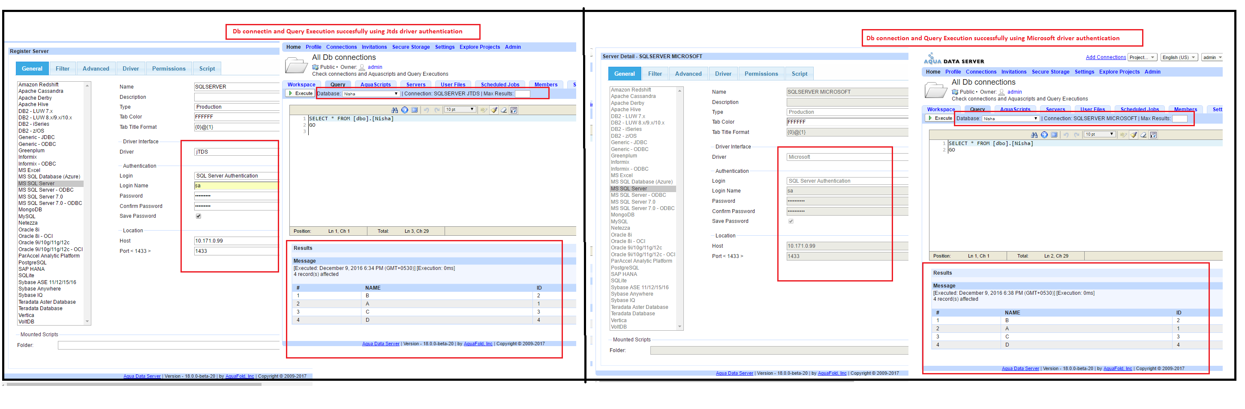
Task: Open the Project dropdown in the header
Action: (x=1142, y=57)
